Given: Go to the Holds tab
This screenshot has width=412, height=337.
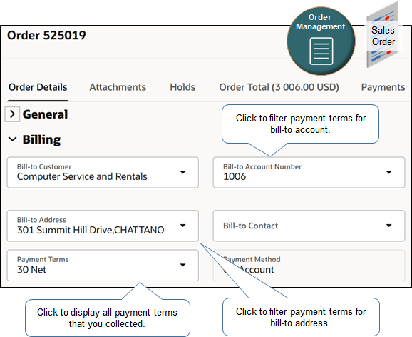Looking at the screenshot, I should 182,87.
